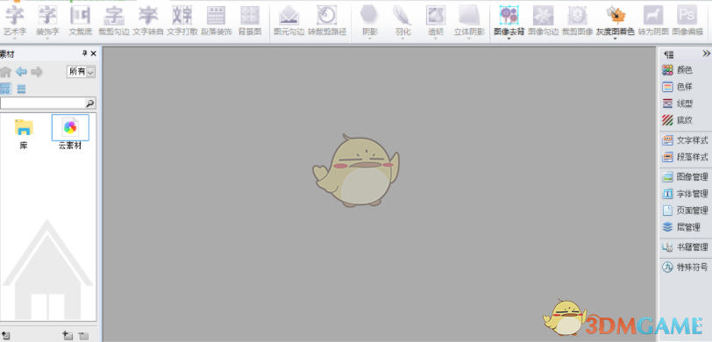This screenshot has height=342, width=712.
Task: Select the 图像去背 image background removal tool
Action: 509,20
